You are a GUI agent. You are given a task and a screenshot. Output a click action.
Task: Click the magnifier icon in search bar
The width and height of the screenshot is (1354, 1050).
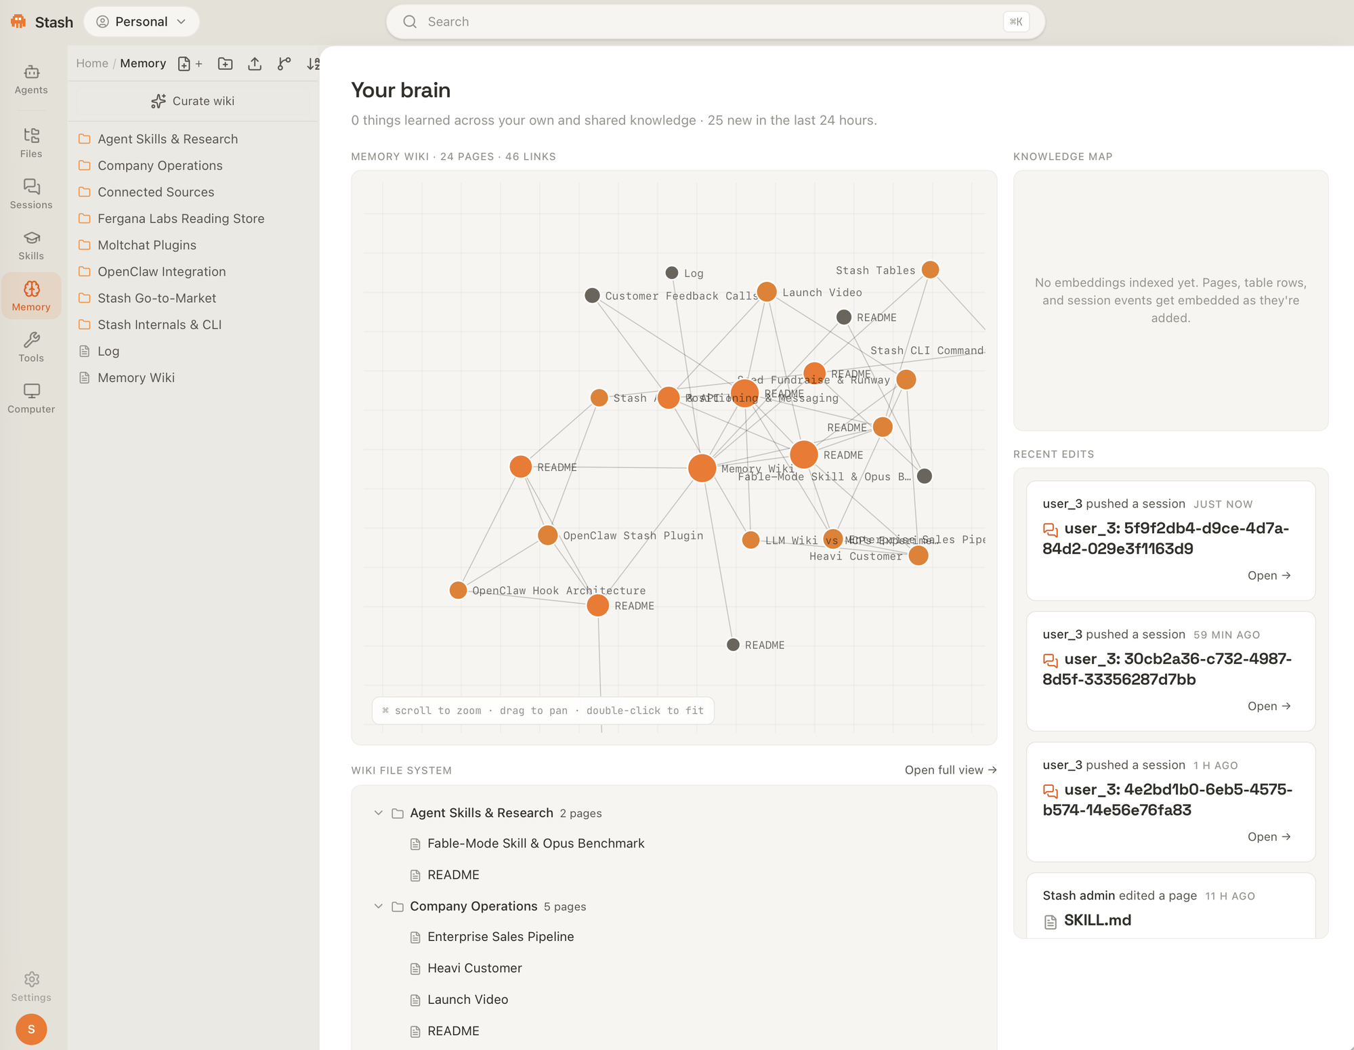pos(410,22)
